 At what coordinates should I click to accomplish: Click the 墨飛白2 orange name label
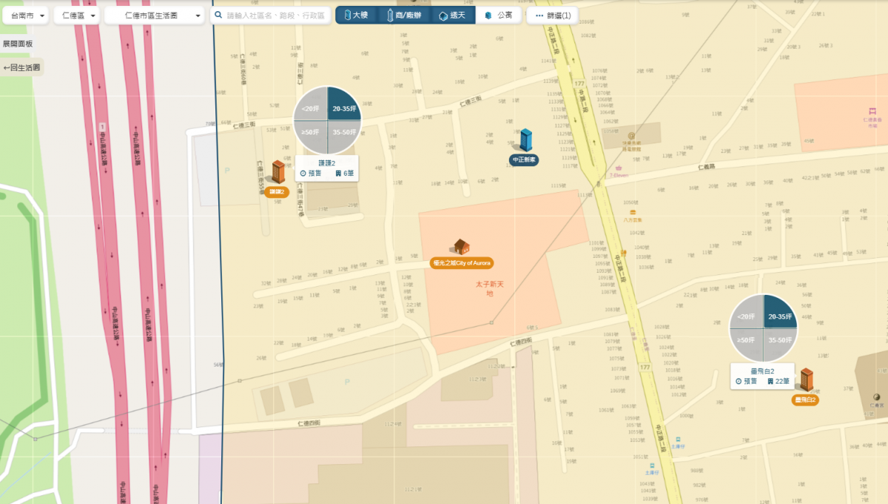tap(805, 400)
